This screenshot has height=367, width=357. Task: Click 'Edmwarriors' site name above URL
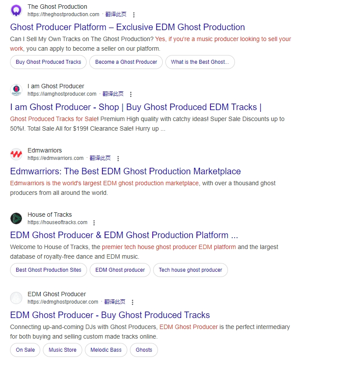tap(45, 150)
